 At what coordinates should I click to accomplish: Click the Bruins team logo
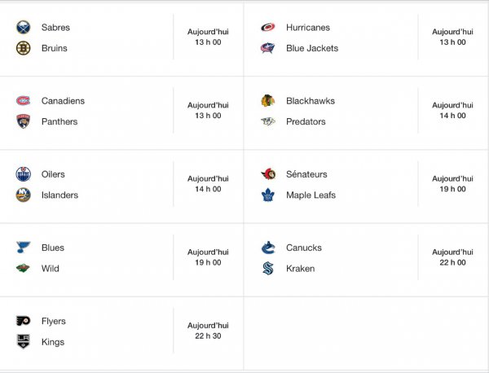[x=23, y=48]
